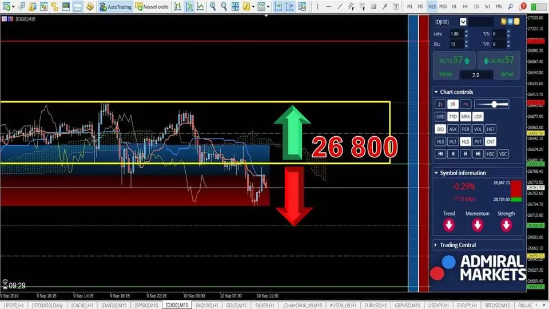This screenshot has width=549, height=309.
Task: Open the search magnifier in toolbar
Action: pyautogui.click(x=511, y=6)
